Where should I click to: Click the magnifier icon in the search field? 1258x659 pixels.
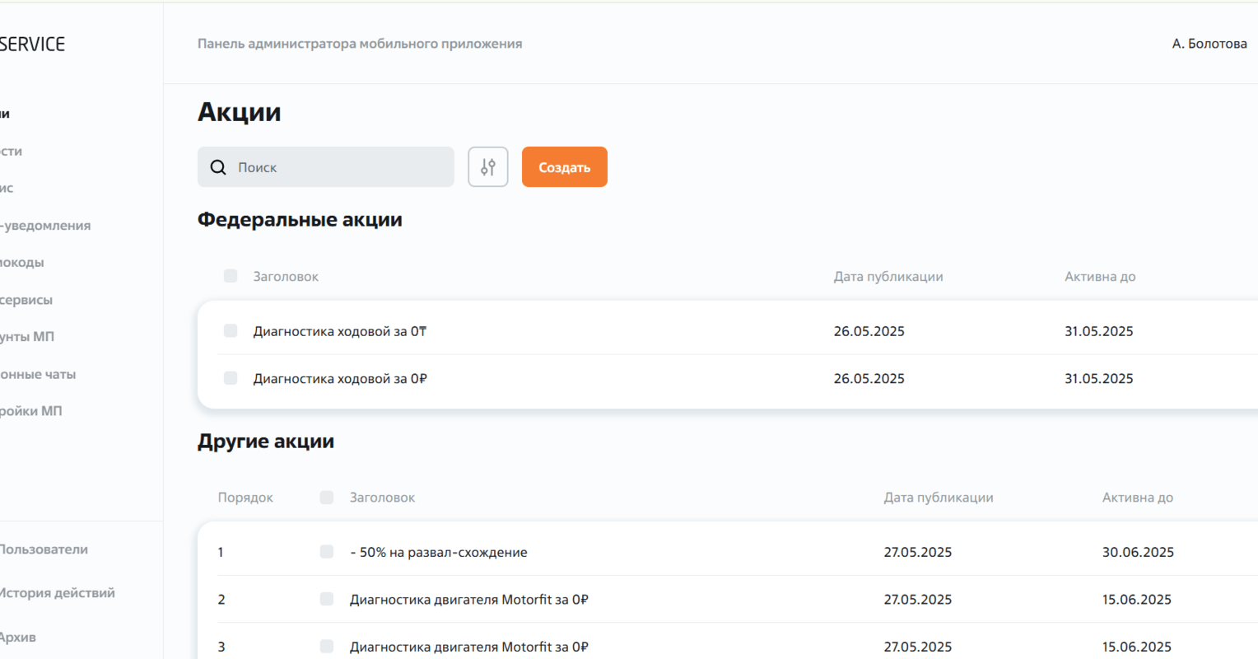[x=218, y=167]
